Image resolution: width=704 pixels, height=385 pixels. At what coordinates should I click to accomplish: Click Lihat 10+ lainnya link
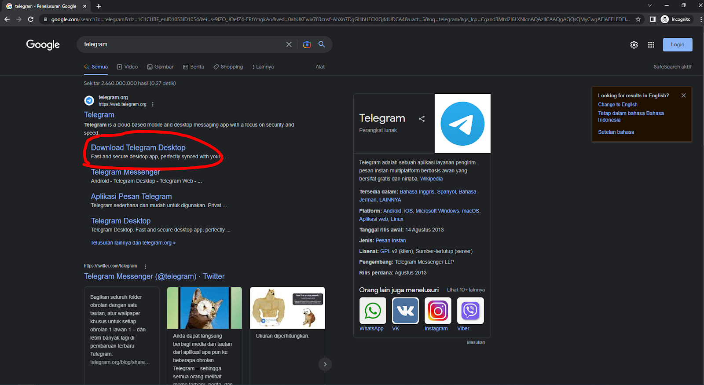466,290
